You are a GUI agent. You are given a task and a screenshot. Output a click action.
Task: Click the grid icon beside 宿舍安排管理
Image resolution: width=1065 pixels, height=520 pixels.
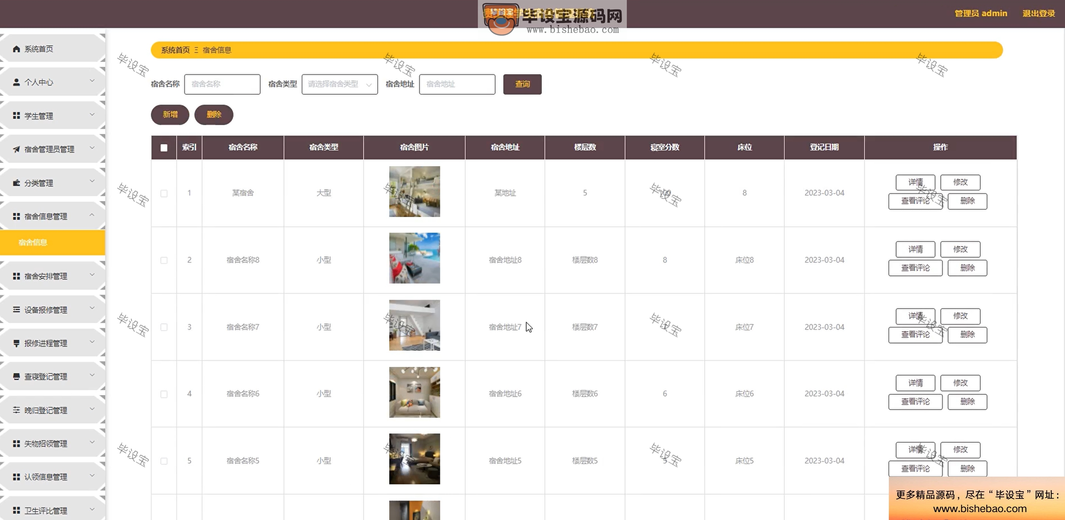pos(16,276)
